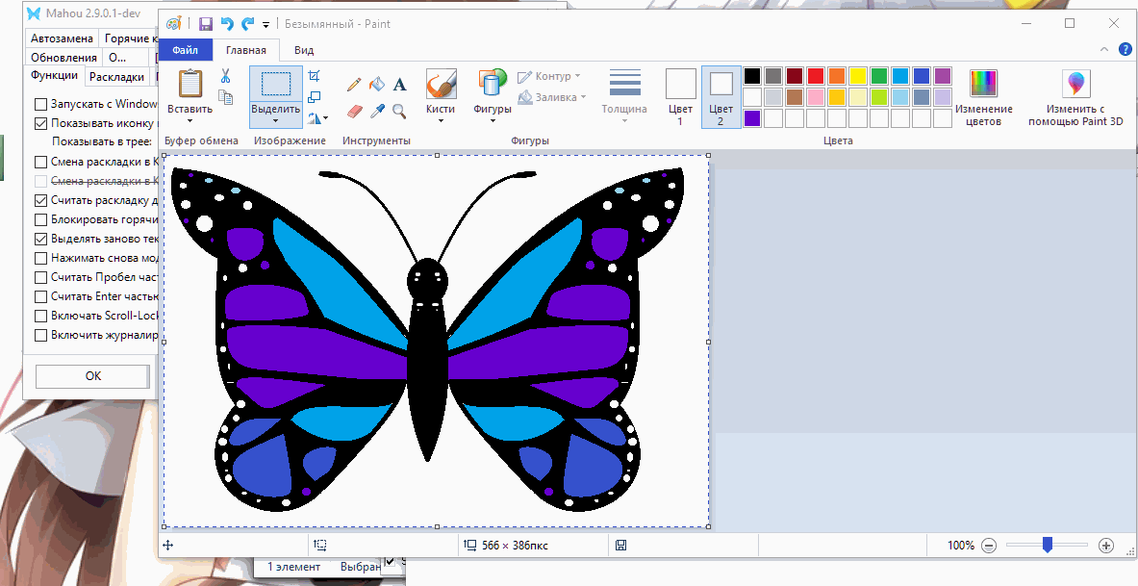This screenshot has width=1138, height=586.
Task: Open Изменение цветов color editor
Action: (x=983, y=98)
